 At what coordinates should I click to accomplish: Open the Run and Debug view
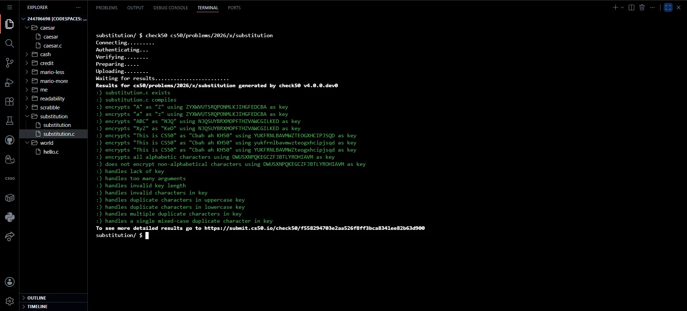point(10,82)
